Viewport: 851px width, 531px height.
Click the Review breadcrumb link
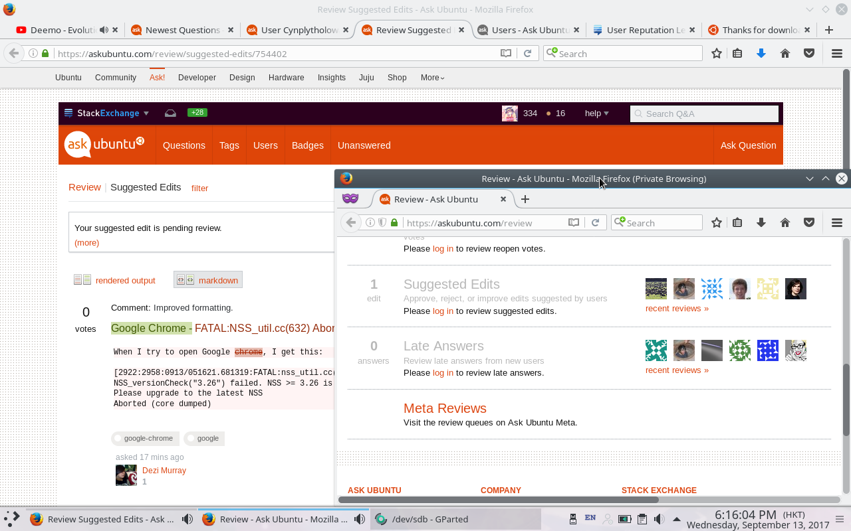tap(84, 187)
